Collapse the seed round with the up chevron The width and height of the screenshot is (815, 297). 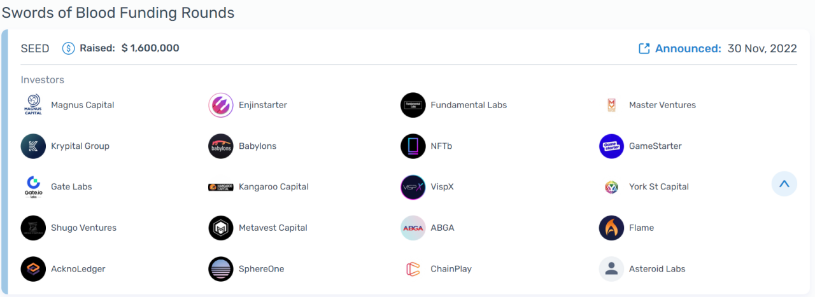(x=784, y=184)
